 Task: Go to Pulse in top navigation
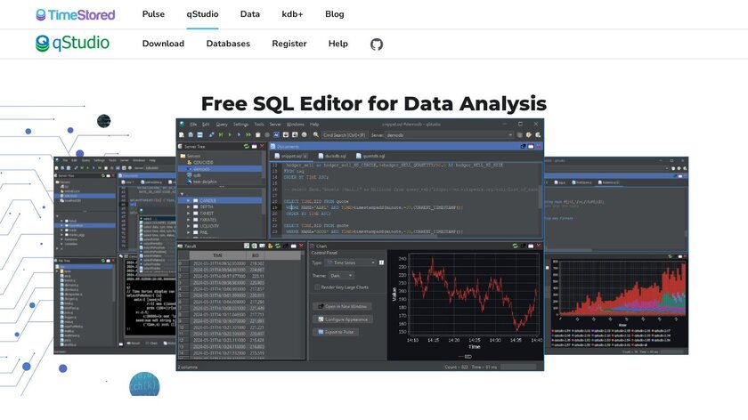point(153,14)
